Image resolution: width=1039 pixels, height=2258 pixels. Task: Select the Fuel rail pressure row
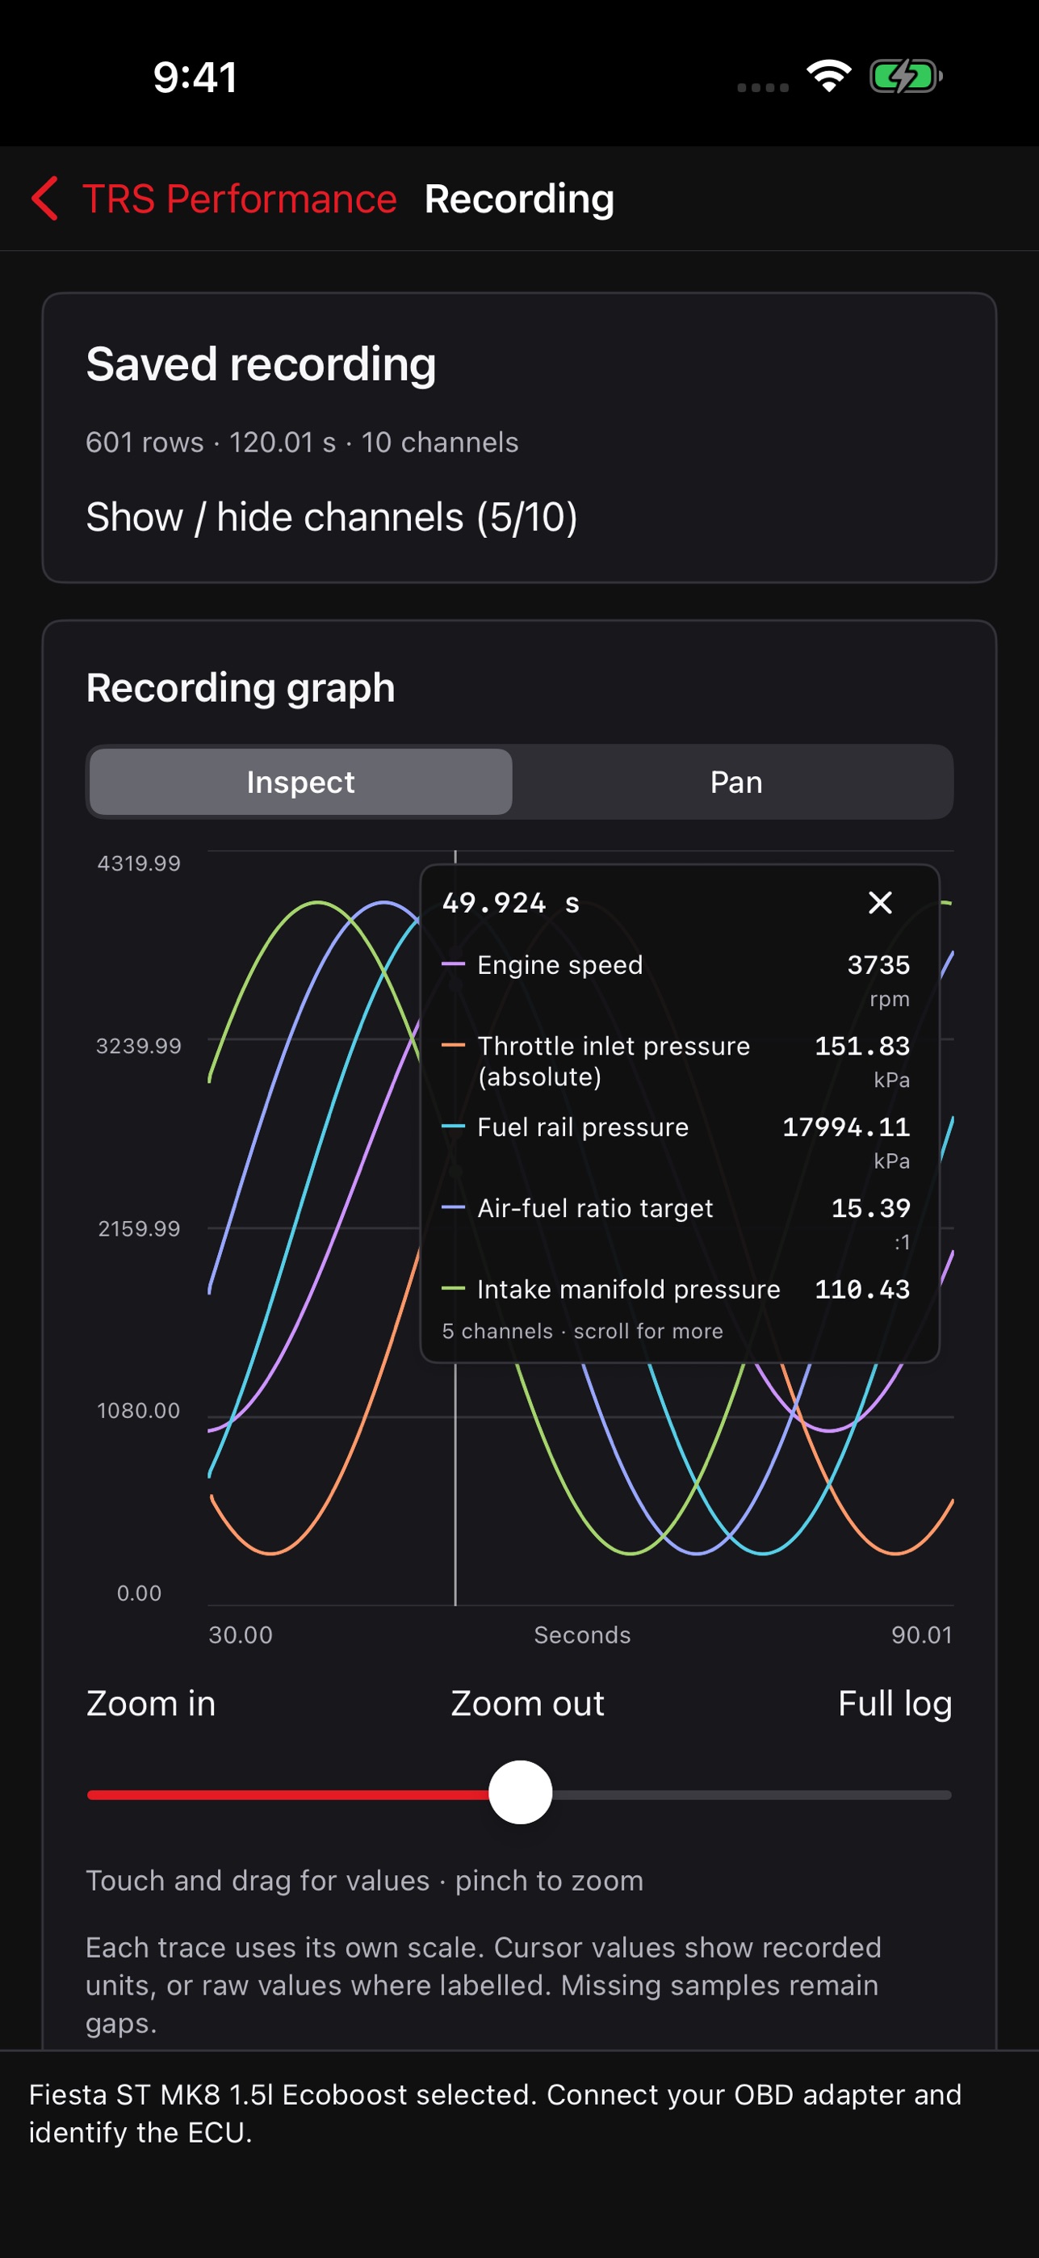coord(676,1142)
